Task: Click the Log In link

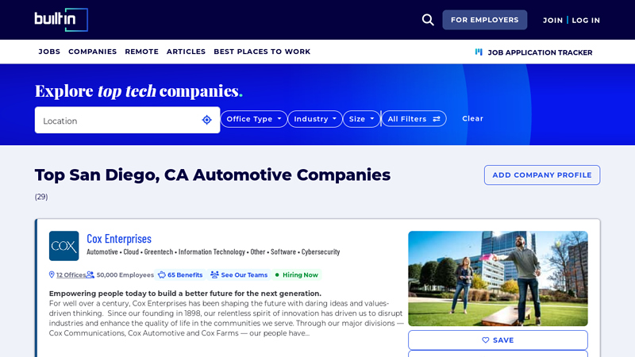Action: click(586, 21)
